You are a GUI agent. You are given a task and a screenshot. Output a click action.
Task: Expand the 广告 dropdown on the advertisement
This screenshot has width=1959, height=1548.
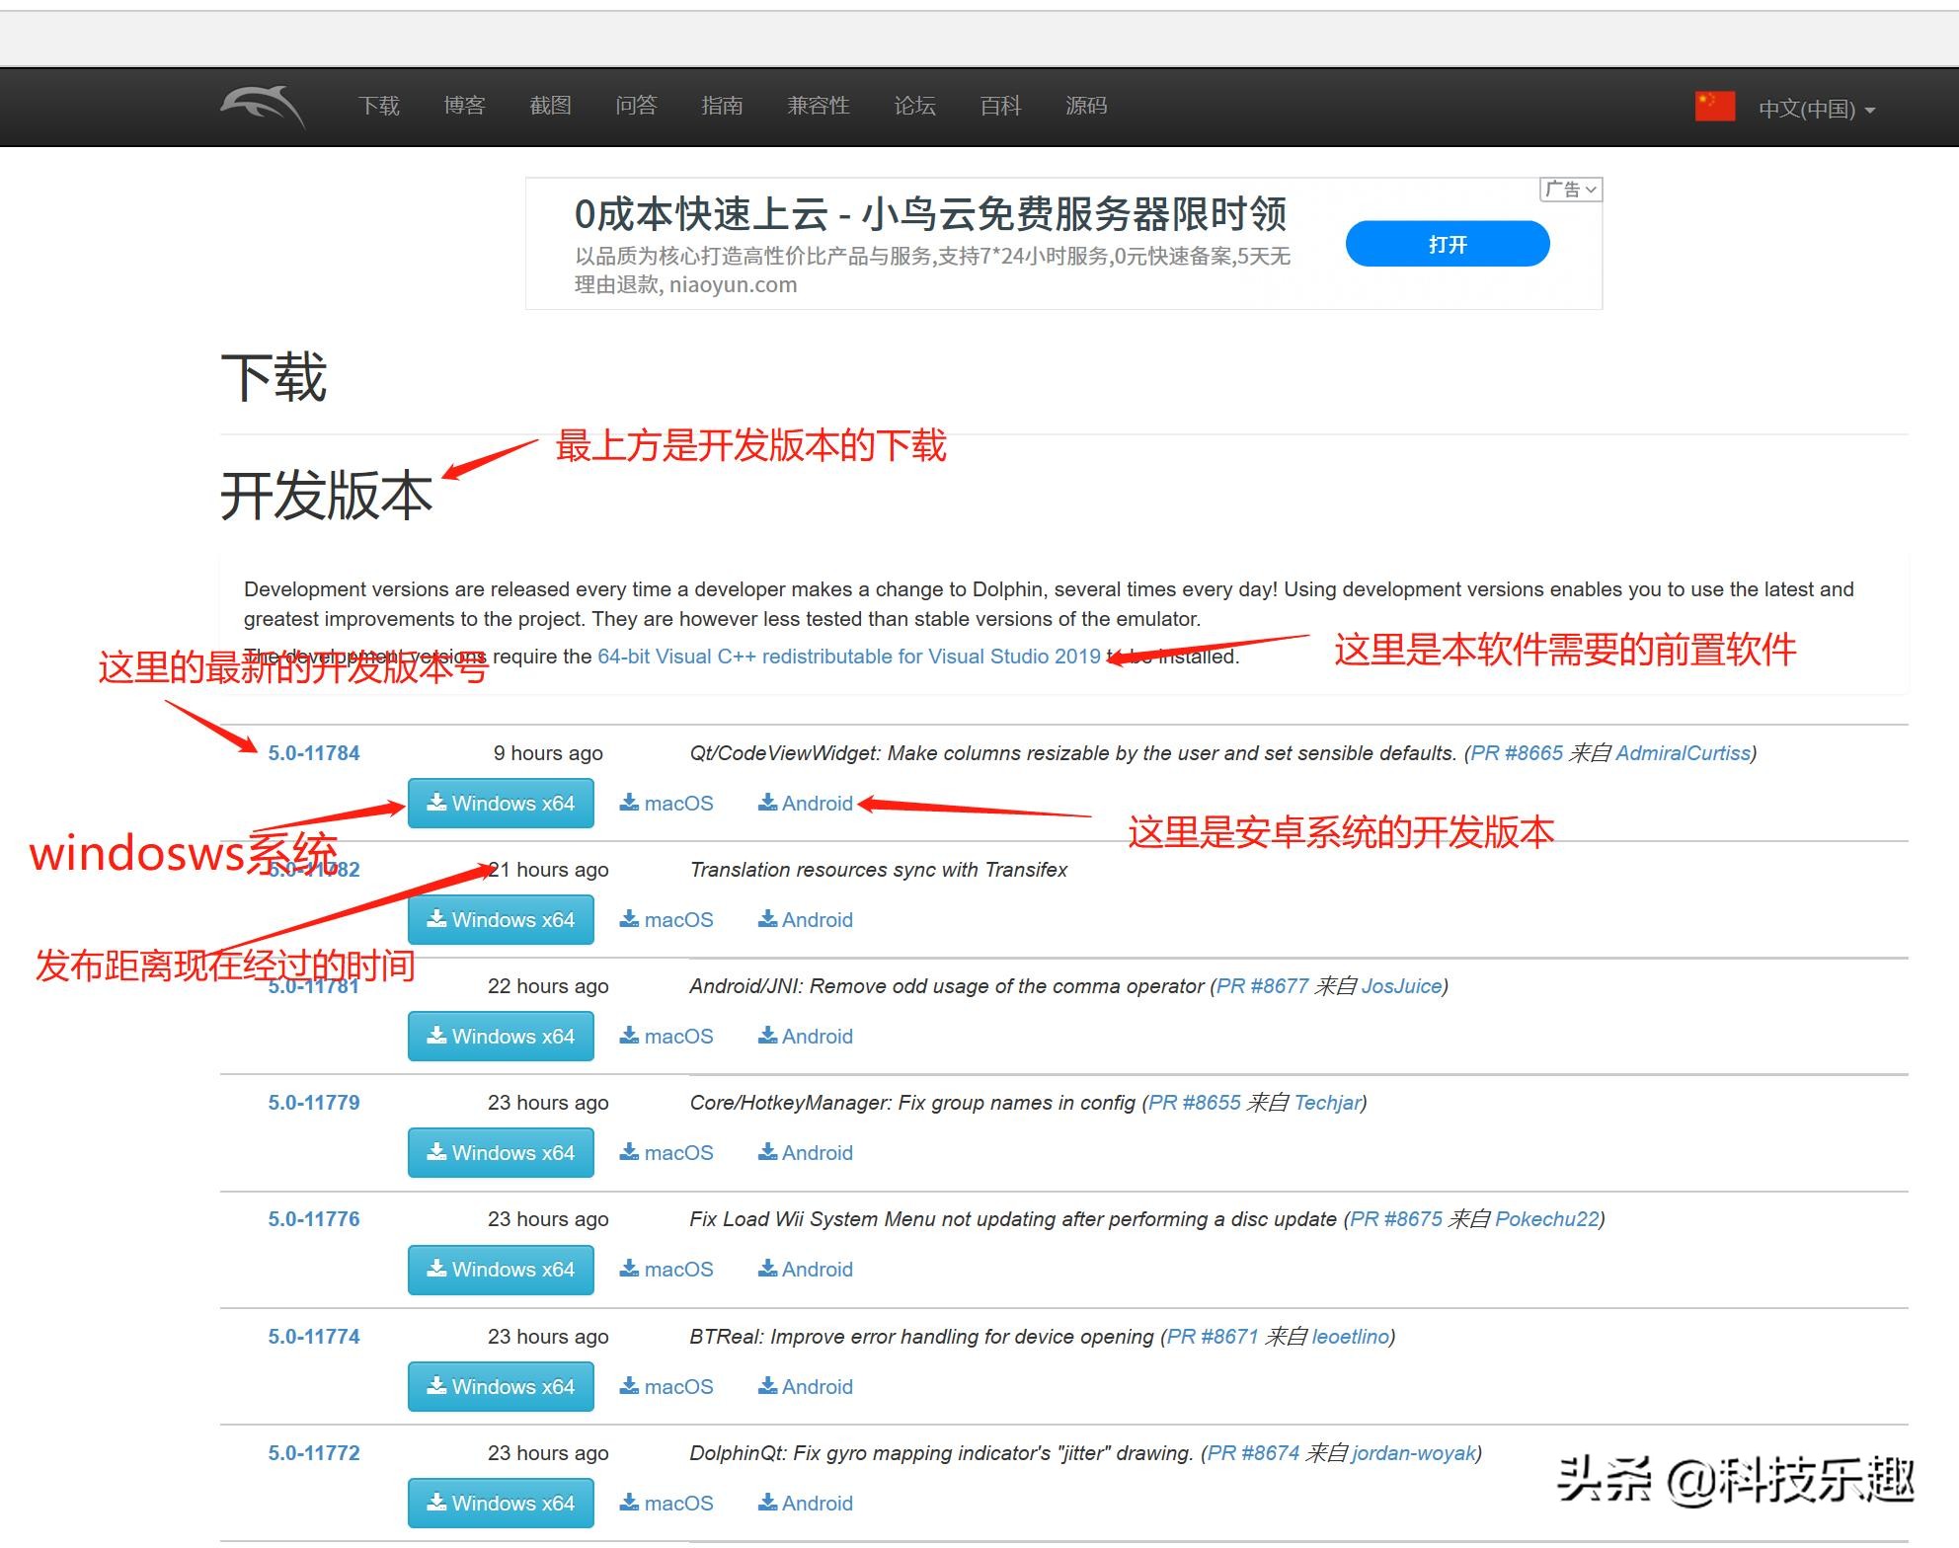(x=1570, y=189)
